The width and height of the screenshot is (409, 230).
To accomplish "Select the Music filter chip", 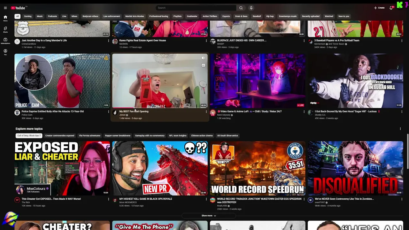I will (40, 16).
